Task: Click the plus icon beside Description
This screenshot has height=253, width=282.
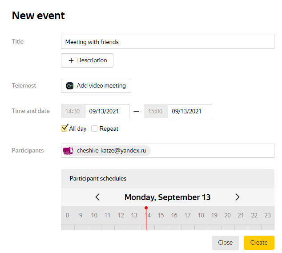Action: pos(71,60)
